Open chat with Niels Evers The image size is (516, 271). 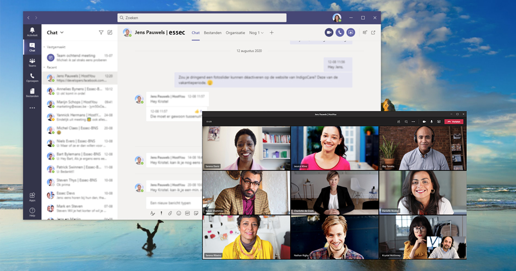pos(80,143)
